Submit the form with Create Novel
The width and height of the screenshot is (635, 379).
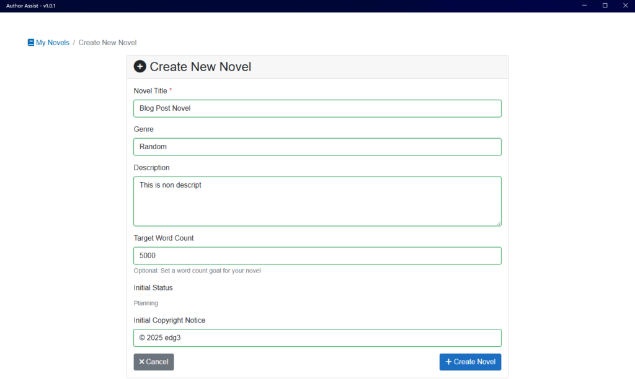(470, 362)
